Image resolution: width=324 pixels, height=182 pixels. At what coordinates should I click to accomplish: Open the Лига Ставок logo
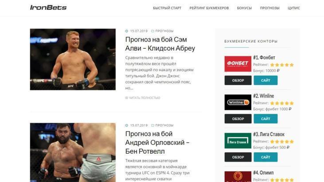(238, 141)
